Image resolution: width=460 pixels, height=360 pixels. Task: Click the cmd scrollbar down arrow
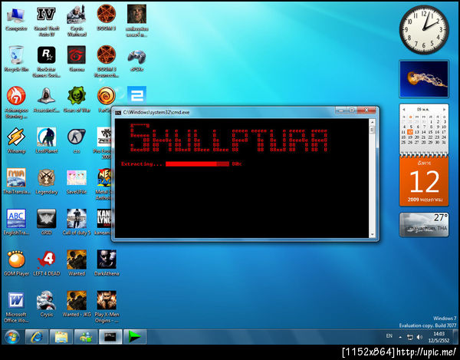[x=373, y=234]
